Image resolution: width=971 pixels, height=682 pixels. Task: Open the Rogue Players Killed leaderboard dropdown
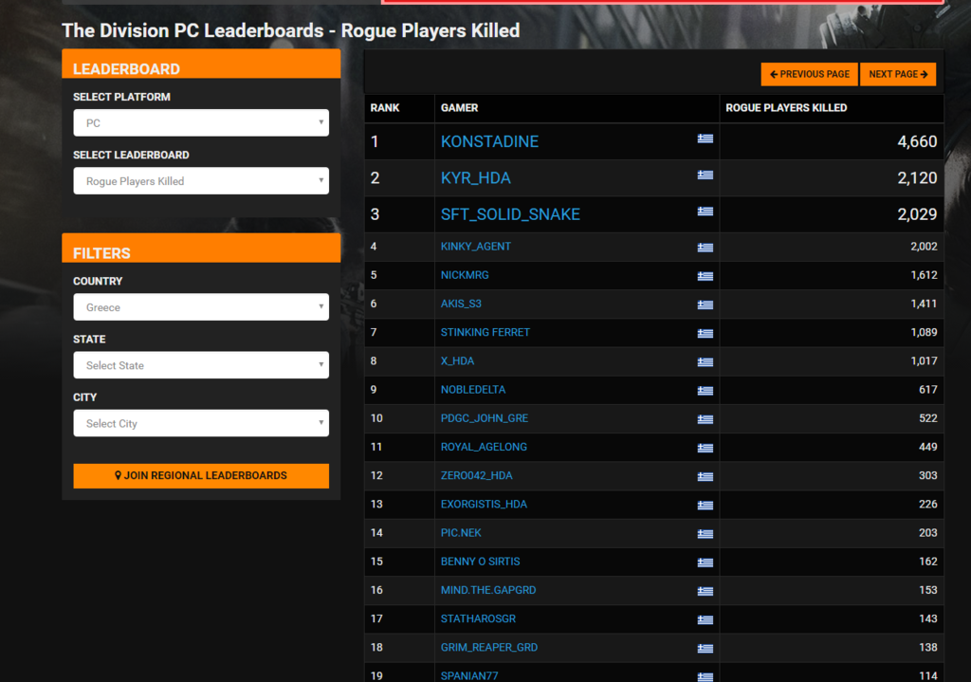(201, 181)
